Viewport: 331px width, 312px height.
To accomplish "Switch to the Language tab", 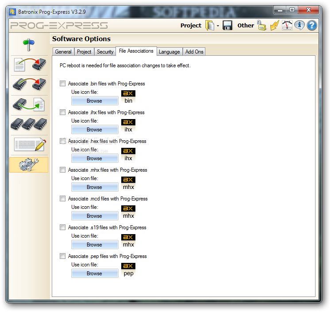I will [x=169, y=52].
